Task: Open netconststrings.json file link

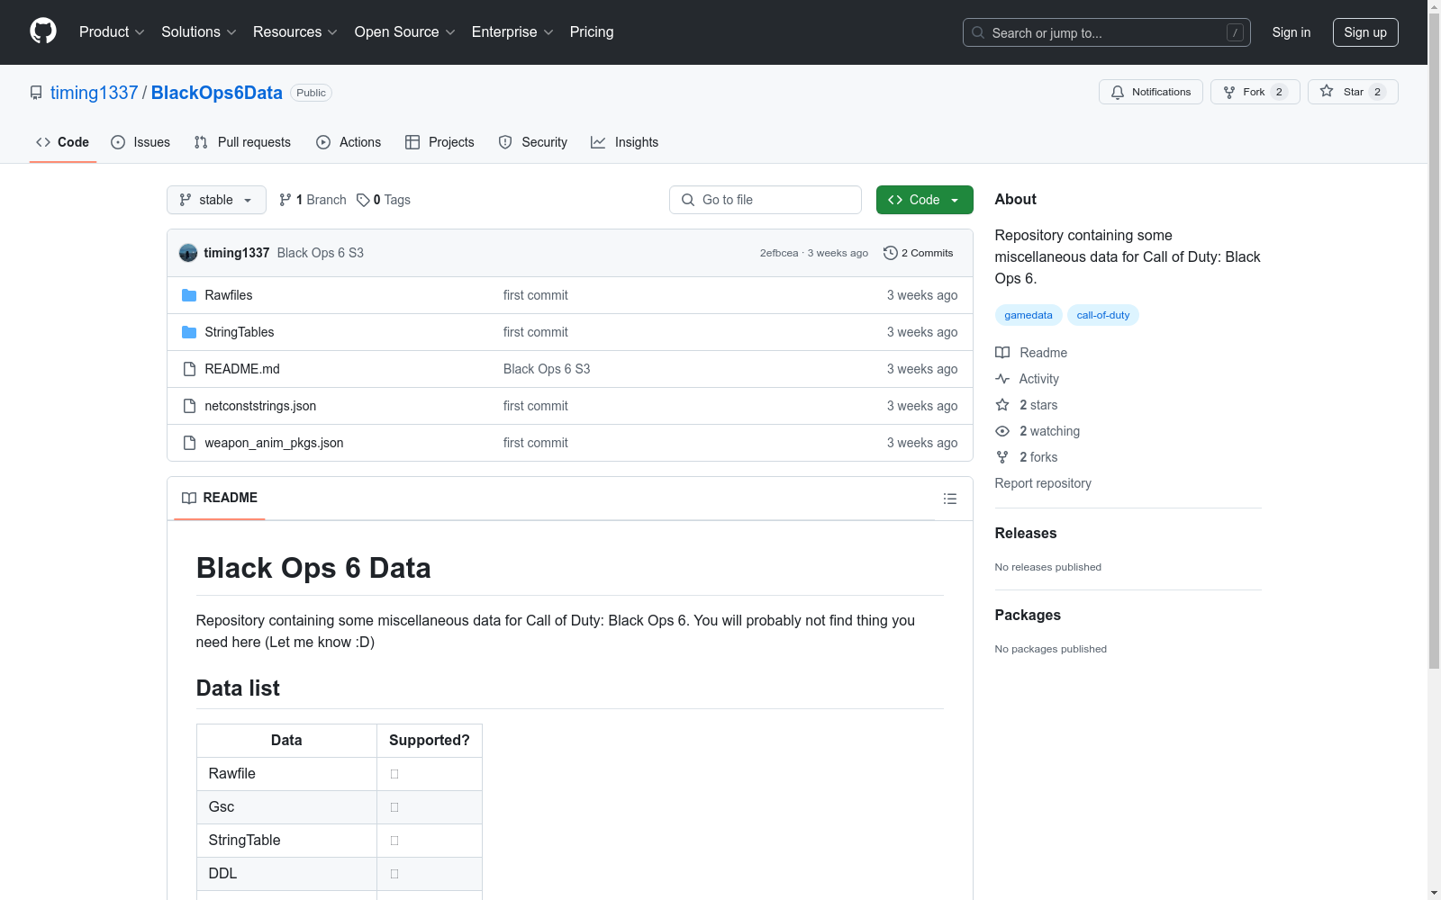Action: pyautogui.click(x=260, y=406)
